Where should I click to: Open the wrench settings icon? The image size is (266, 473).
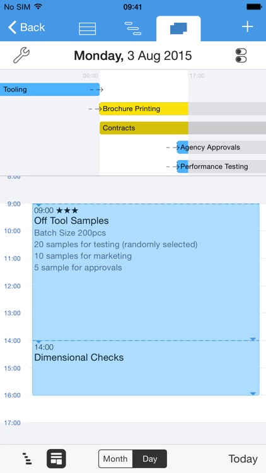tap(21, 55)
